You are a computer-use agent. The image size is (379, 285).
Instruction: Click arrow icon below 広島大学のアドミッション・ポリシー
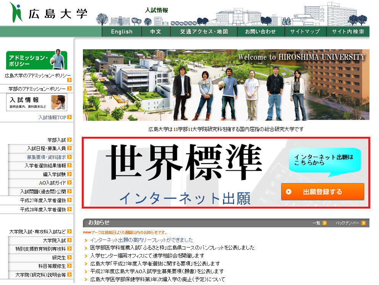coord(70,80)
